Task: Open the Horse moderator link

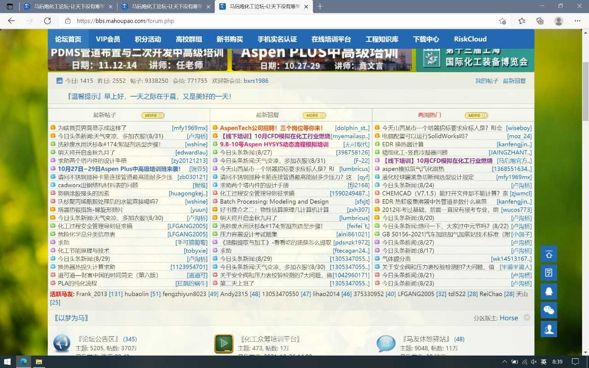Action: tap(509, 318)
